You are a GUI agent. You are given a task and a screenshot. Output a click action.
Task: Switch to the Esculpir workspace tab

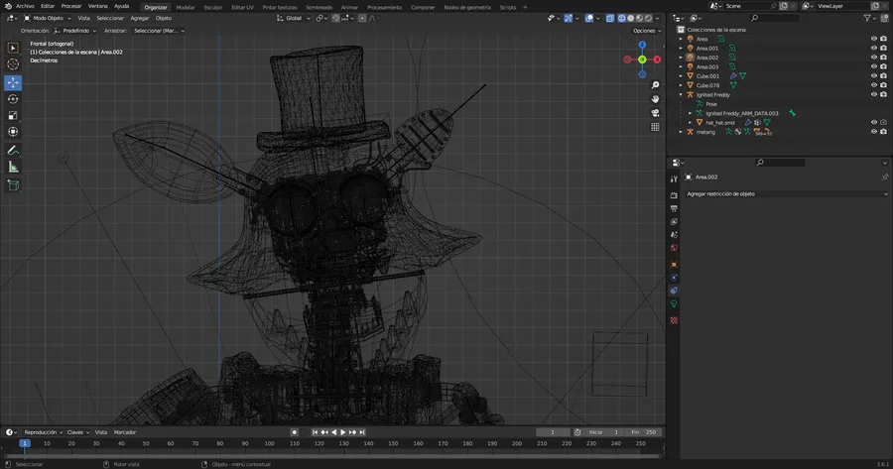(x=213, y=7)
